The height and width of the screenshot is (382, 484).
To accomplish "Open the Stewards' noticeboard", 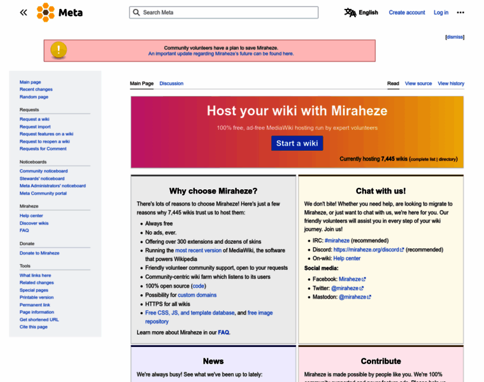I will click(42, 179).
